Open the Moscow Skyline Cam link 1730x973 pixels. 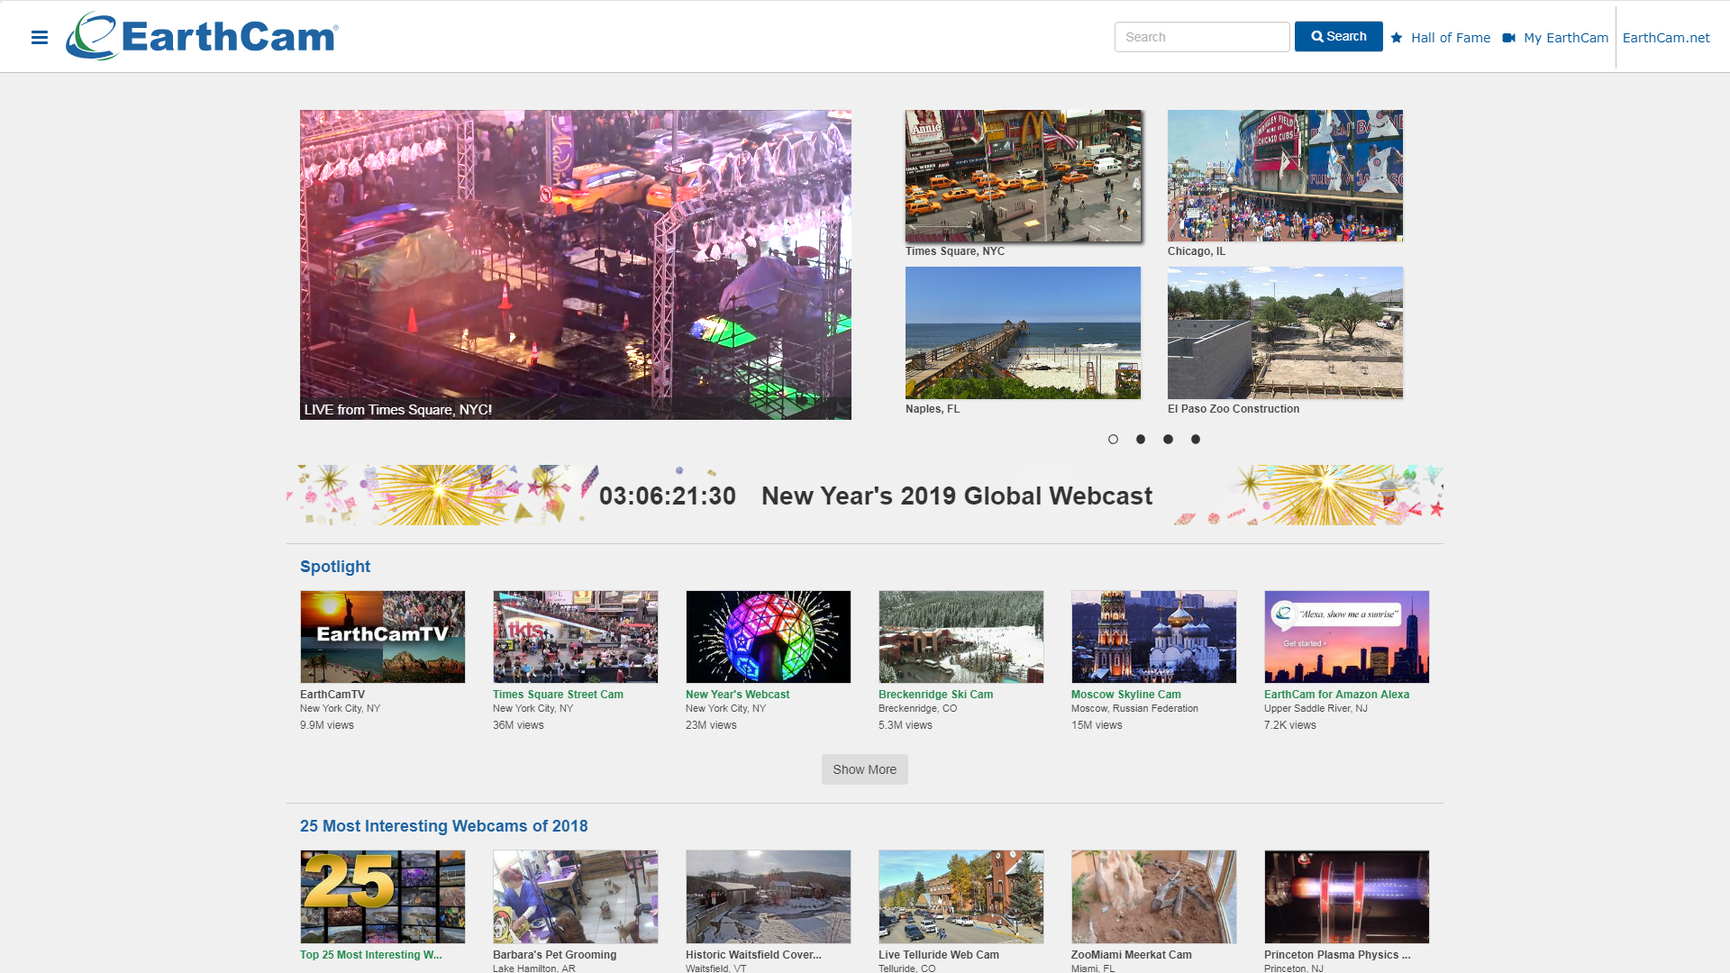pos(1125,695)
